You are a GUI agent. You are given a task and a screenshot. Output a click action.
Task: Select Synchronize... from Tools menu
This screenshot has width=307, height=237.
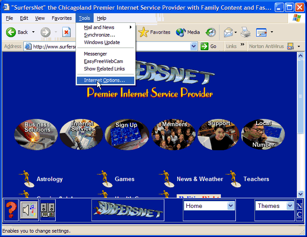click(x=106, y=35)
